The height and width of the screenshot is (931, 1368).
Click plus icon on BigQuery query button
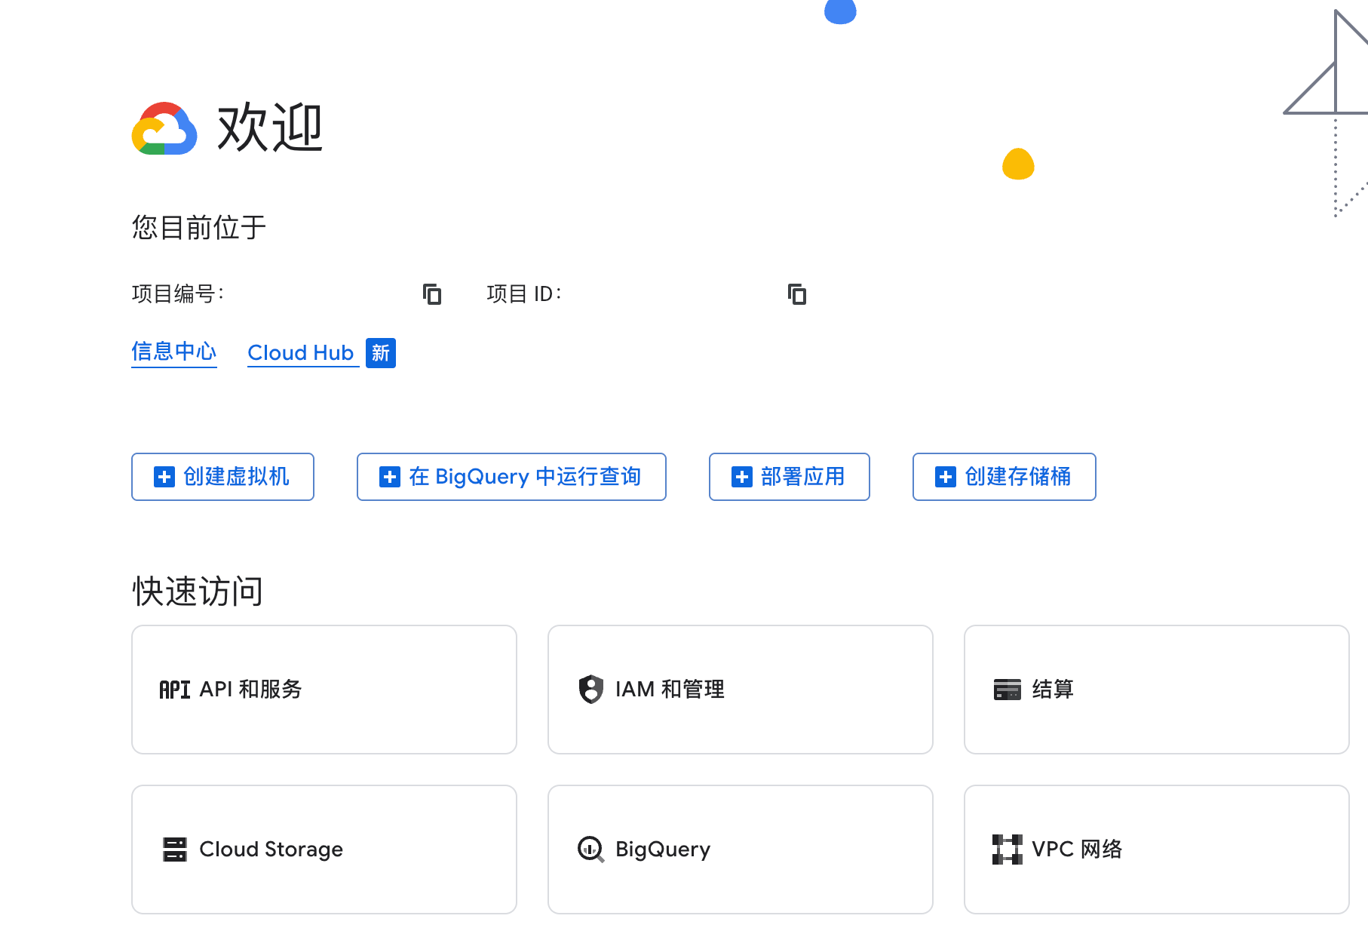[x=390, y=477]
